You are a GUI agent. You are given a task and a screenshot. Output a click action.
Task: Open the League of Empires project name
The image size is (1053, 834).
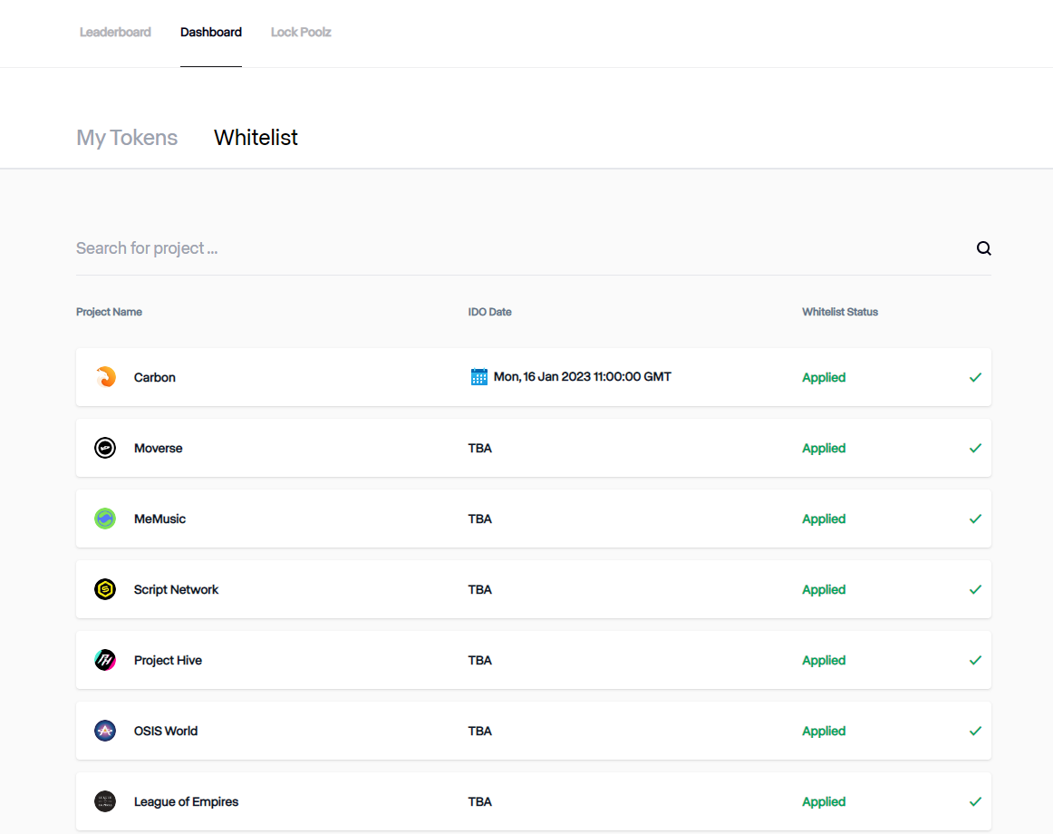(186, 801)
